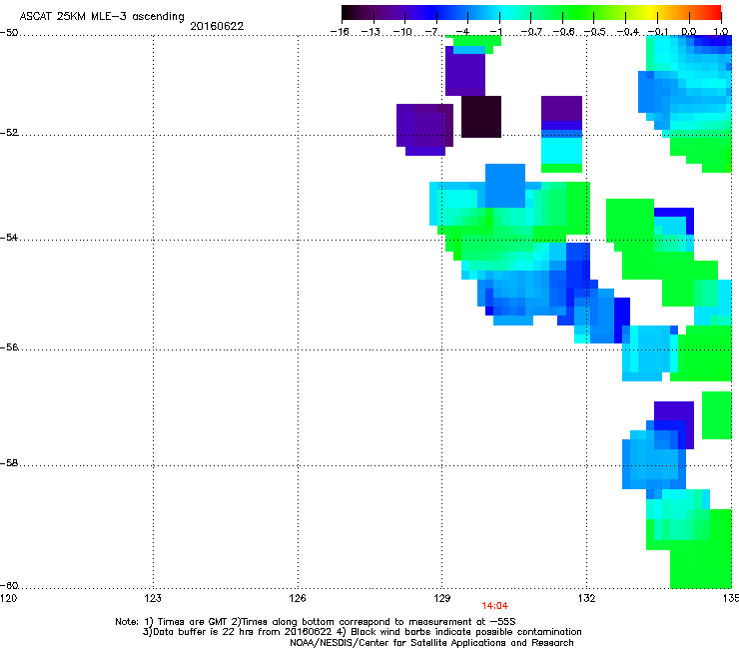Click the yellow section of the color bar
This screenshot has width=739, height=649.
pyautogui.click(x=650, y=12)
